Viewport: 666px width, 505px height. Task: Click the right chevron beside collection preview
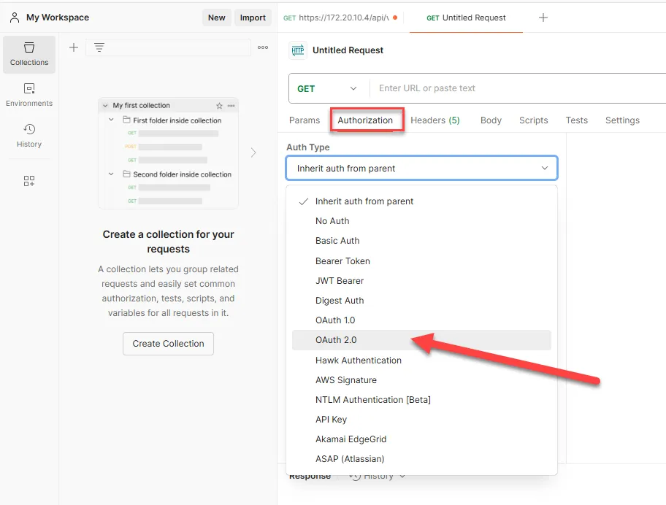pos(253,153)
